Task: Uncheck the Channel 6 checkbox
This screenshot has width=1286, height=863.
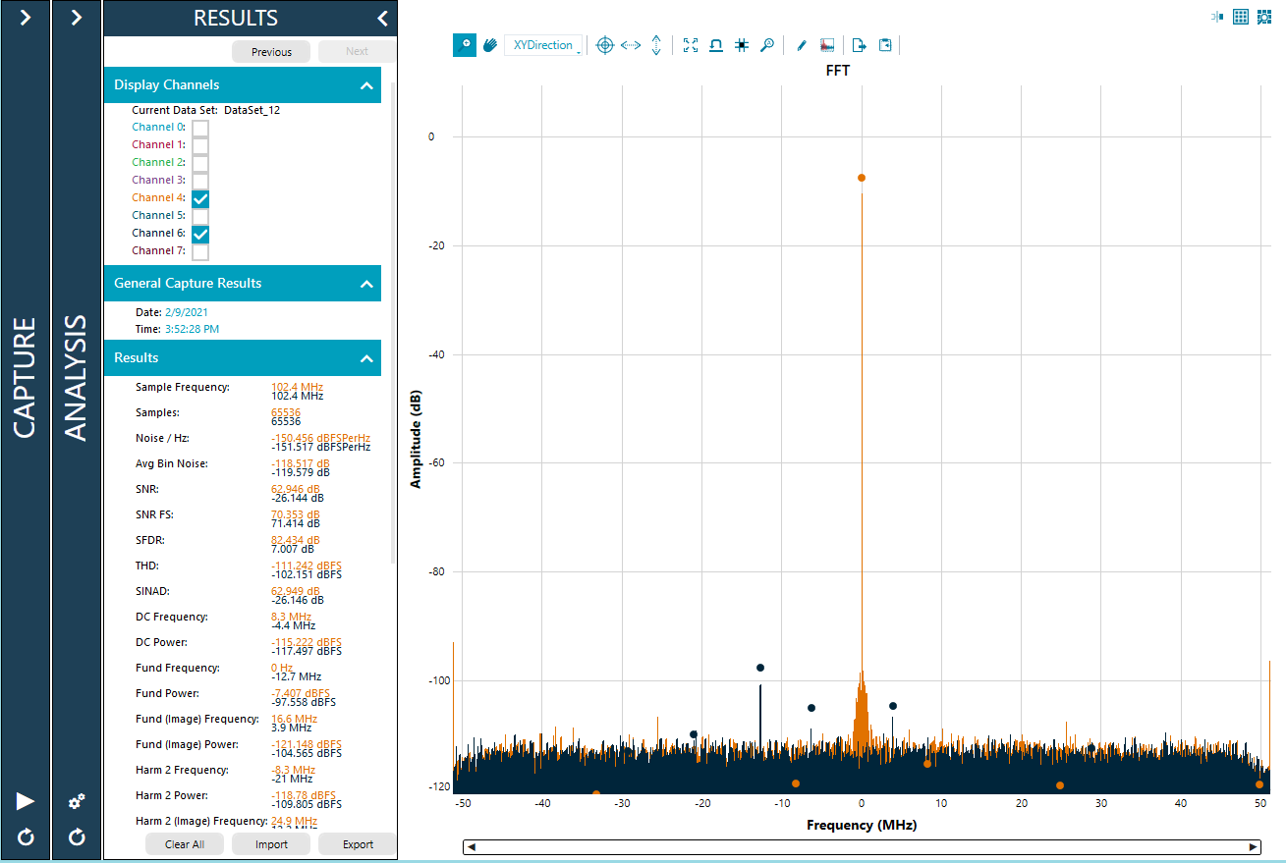Action: [200, 234]
